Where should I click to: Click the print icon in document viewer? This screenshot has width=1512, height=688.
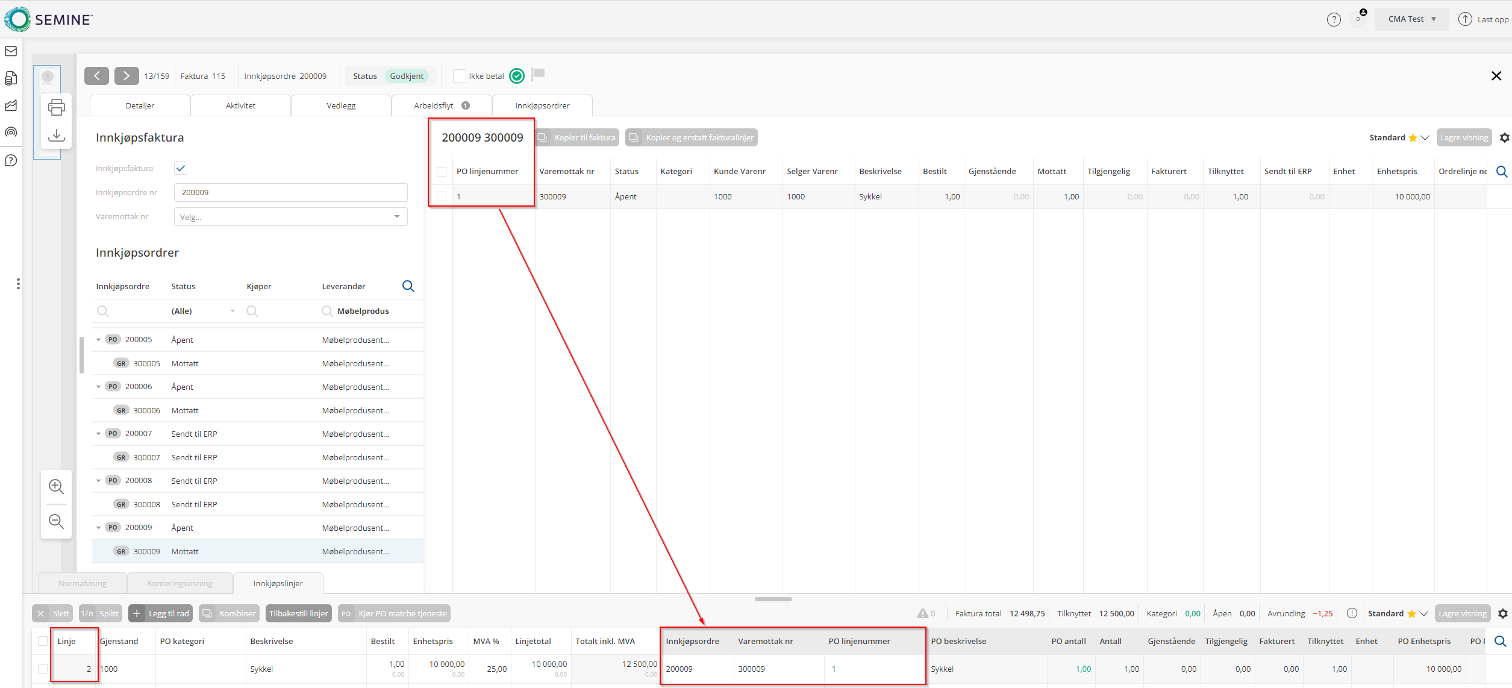[57, 107]
